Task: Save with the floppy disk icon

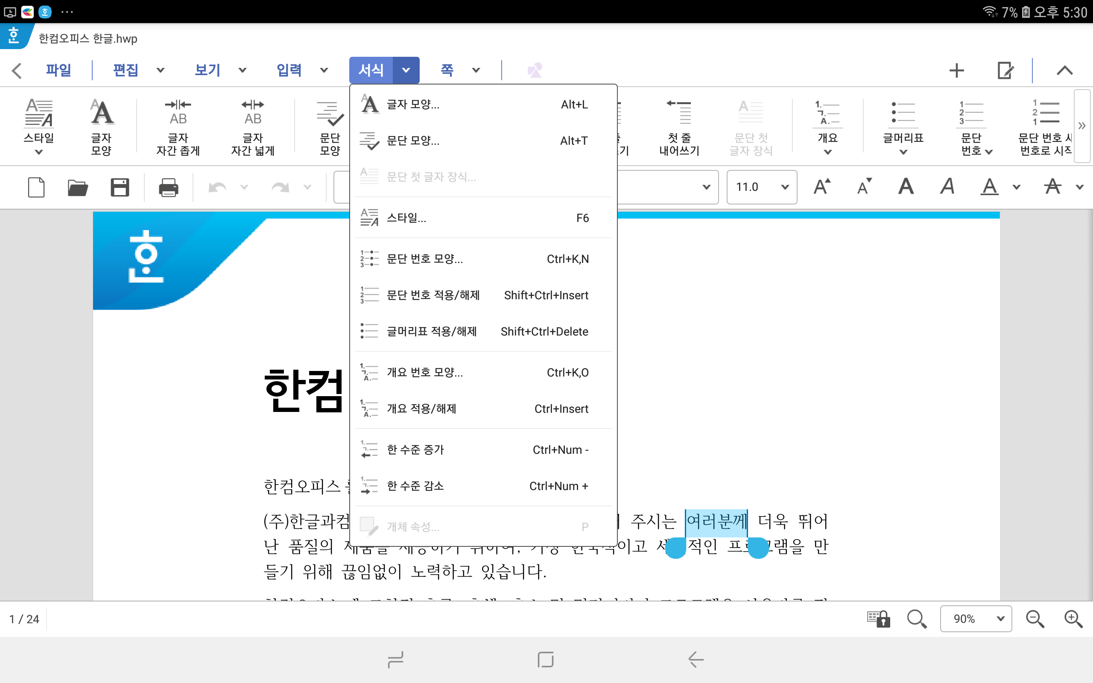Action: click(x=120, y=187)
